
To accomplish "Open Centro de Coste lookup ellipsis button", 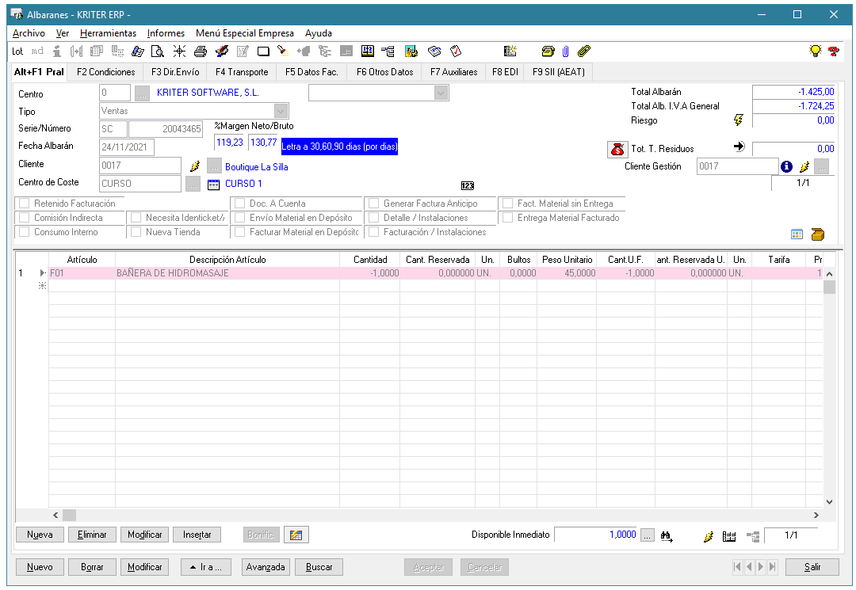I will tap(193, 184).
